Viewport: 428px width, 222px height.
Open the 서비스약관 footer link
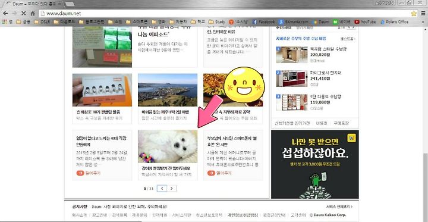[x=181, y=215]
